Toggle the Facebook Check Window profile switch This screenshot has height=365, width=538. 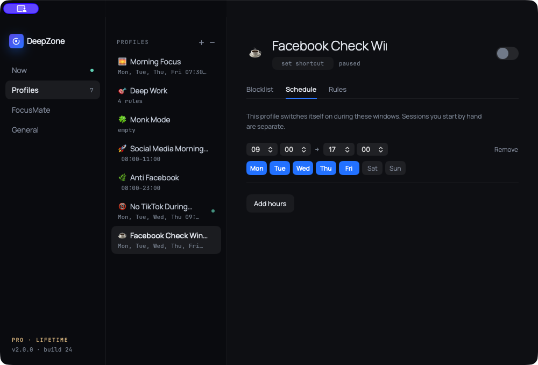[x=507, y=54]
